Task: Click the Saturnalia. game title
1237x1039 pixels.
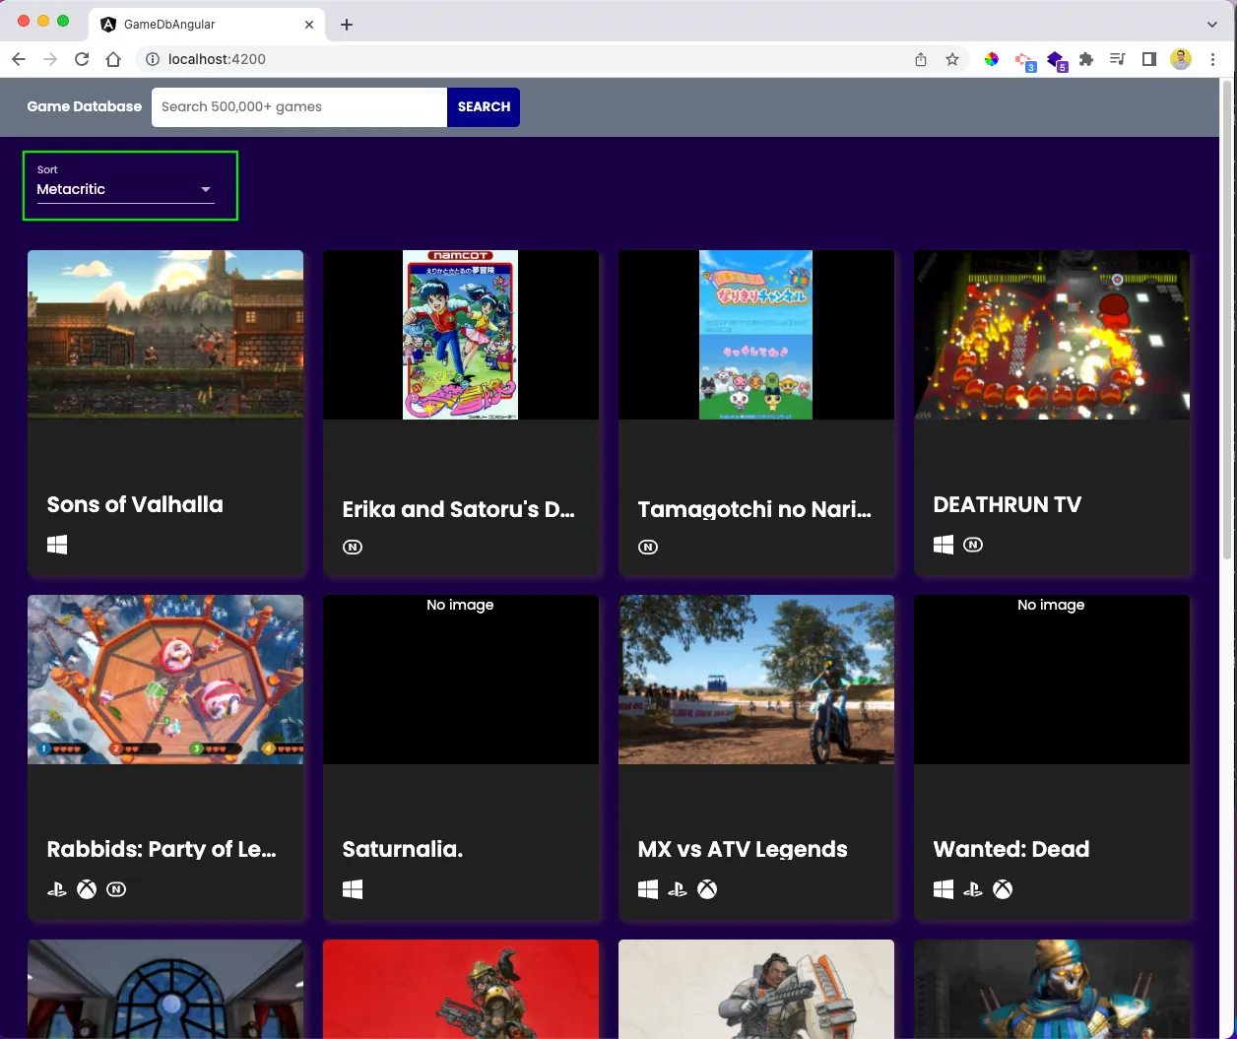Action: coord(403,849)
